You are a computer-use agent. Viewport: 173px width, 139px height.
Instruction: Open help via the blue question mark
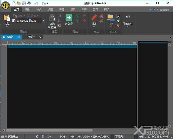click(x=154, y=10)
